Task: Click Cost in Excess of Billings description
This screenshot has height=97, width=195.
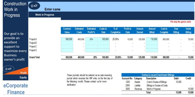Action: [x=157, y=82]
